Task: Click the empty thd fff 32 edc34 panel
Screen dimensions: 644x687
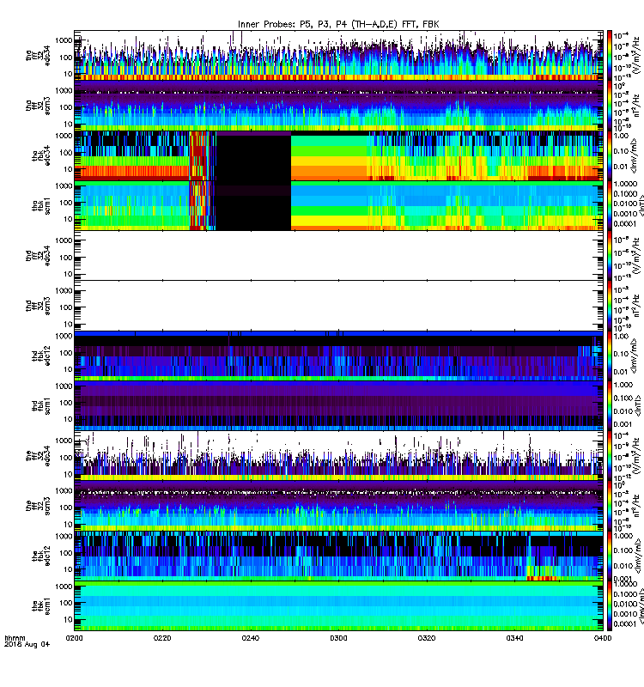Action: click(x=338, y=255)
